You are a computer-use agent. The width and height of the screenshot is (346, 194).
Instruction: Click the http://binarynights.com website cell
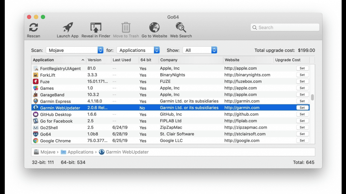(247, 75)
